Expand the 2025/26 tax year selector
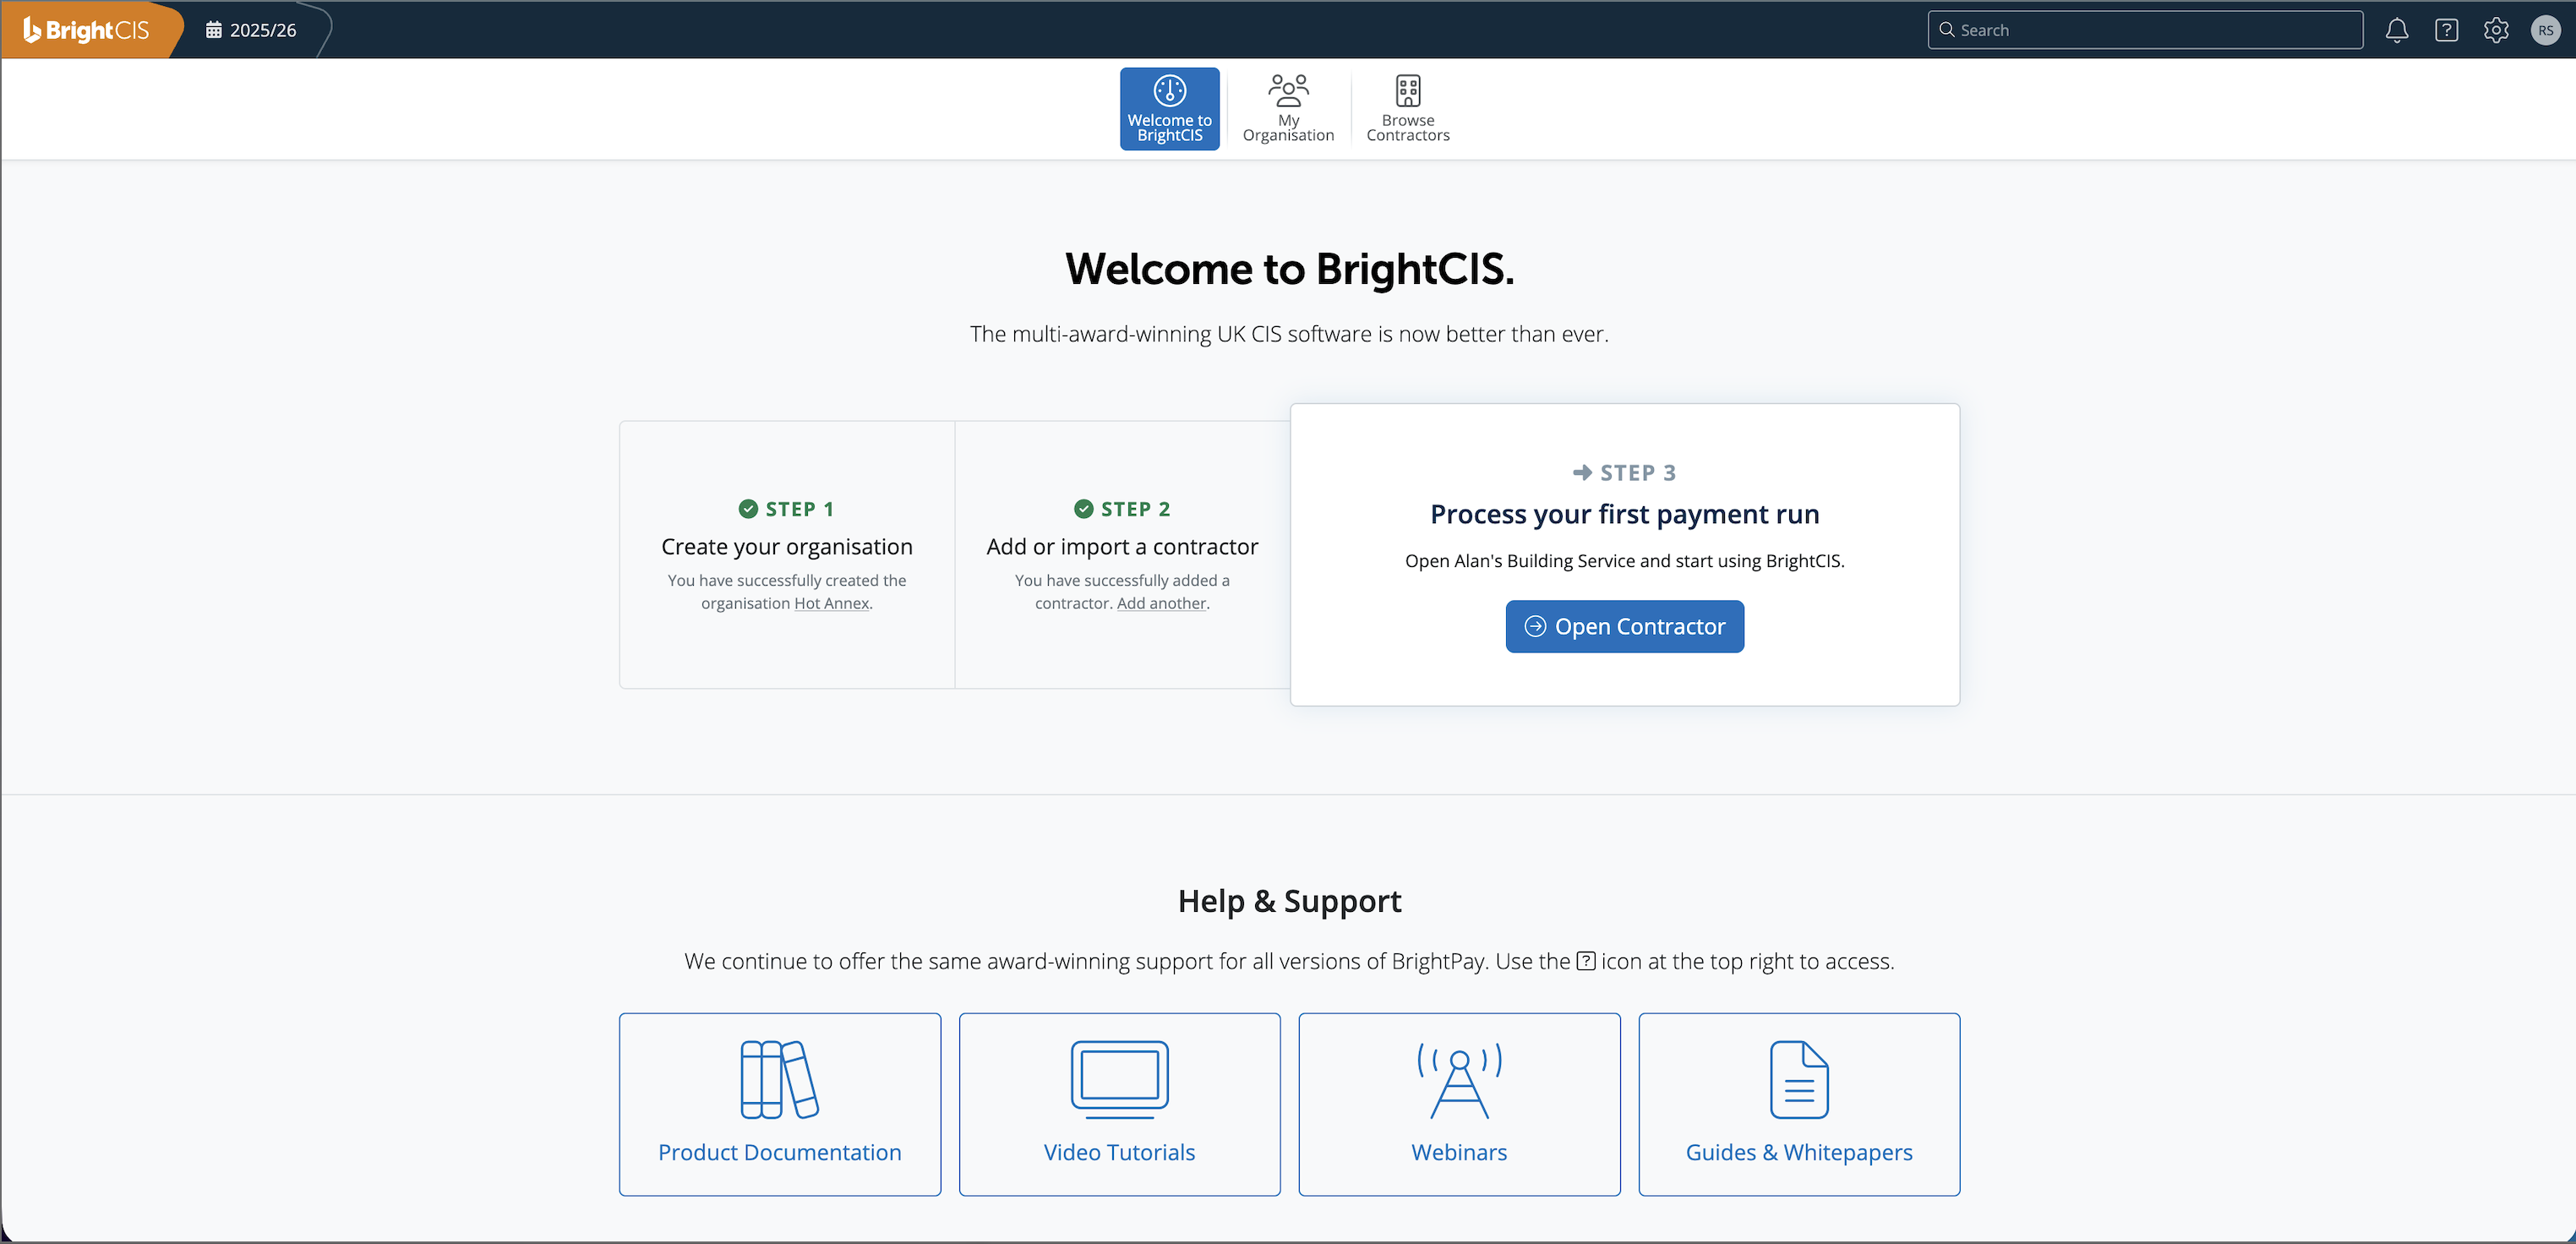The height and width of the screenshot is (1244, 2576). coord(251,30)
